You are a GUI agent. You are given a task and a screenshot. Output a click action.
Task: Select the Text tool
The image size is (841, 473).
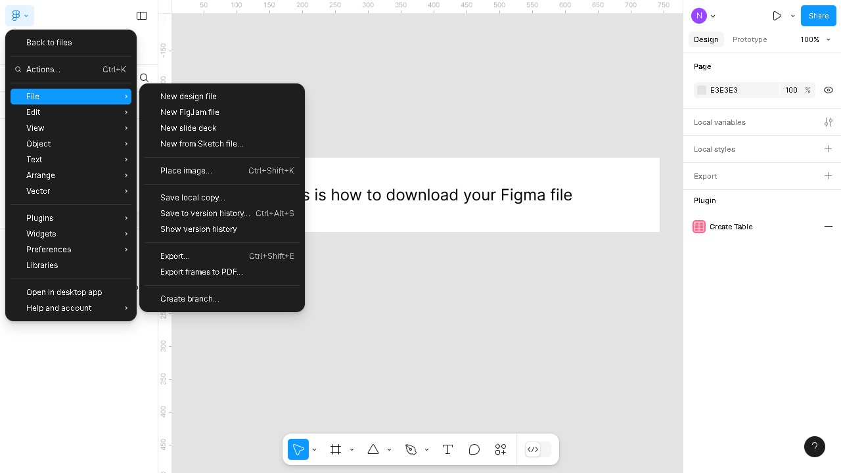(448, 449)
